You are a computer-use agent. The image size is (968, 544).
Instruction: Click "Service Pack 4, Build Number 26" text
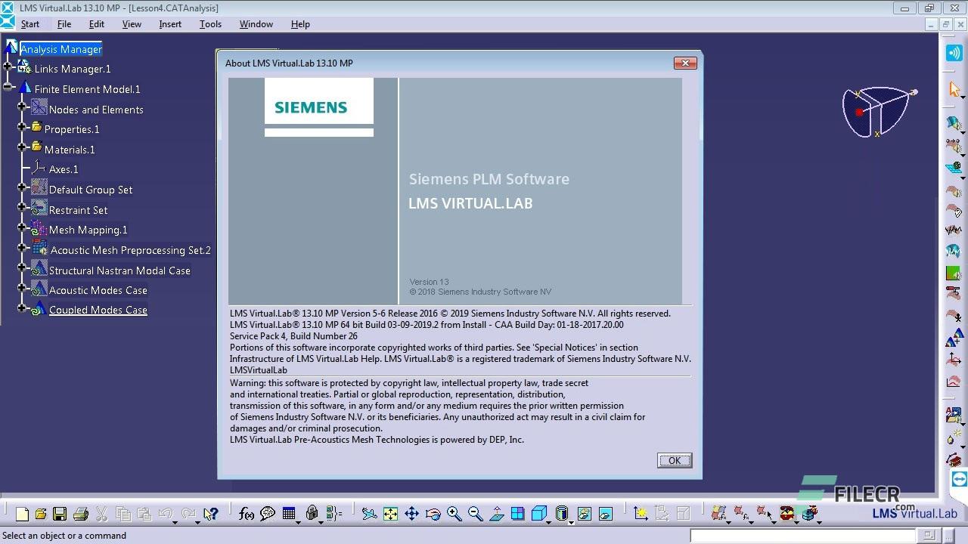coord(293,336)
